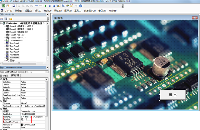Open the Properties Window toolbar icon
The image size is (200, 130).
click(67, 6)
